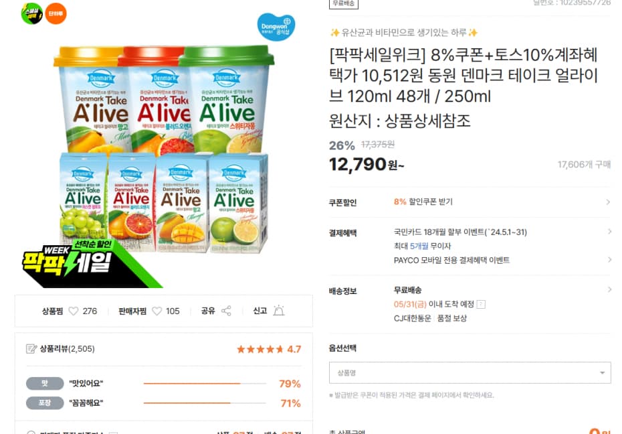
Task: Select the 맛 '맛있어요' review filter pill
Action: 43,384
